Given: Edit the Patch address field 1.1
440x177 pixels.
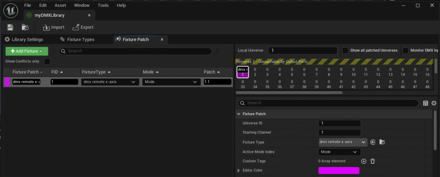Looking at the screenshot, I should click(x=217, y=82).
